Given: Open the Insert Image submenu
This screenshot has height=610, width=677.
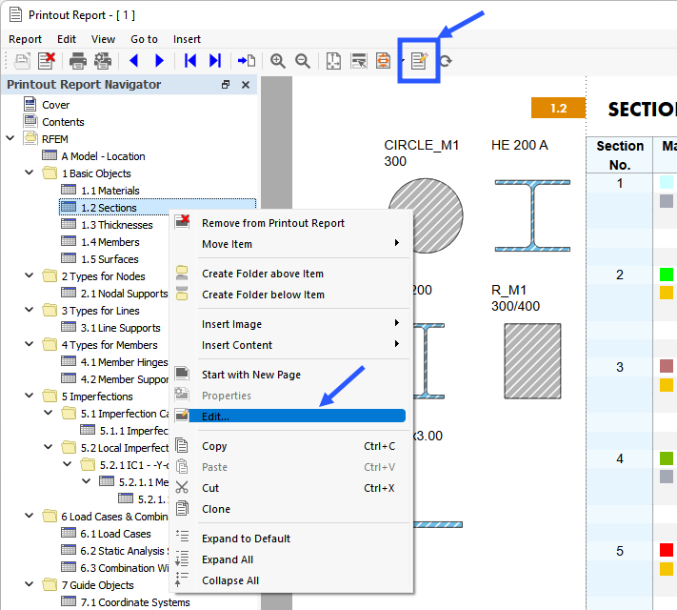Looking at the screenshot, I should [x=292, y=324].
